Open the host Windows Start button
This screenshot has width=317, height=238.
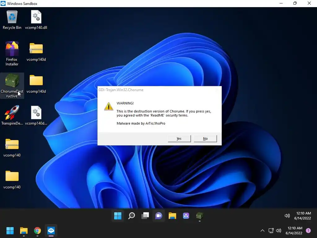[x=10, y=231]
